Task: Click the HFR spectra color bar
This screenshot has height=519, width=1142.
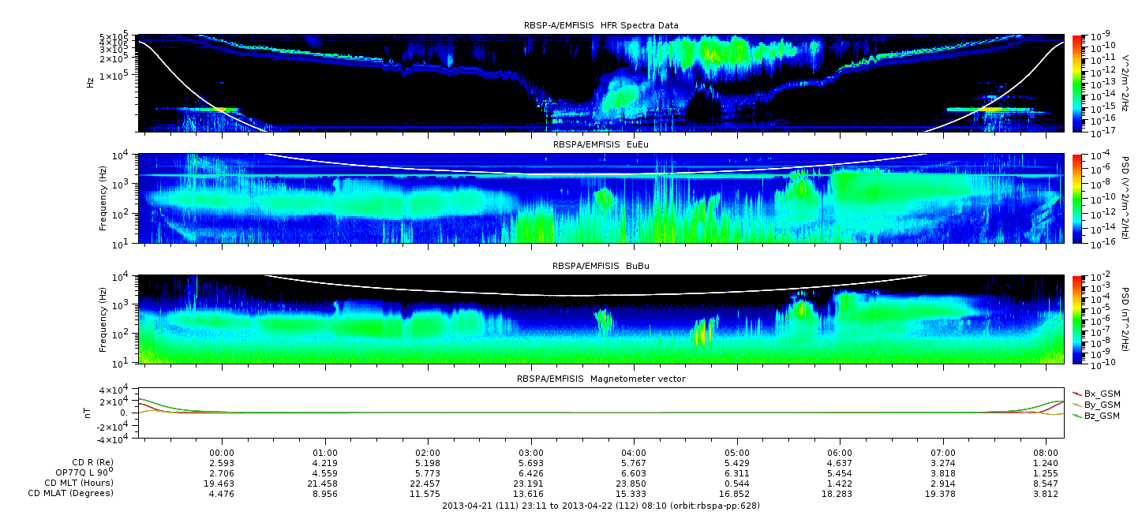Action: click(x=1077, y=83)
